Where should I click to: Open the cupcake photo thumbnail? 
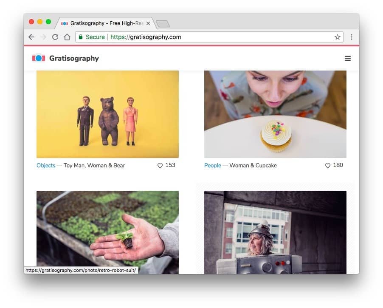pyautogui.click(x=275, y=113)
